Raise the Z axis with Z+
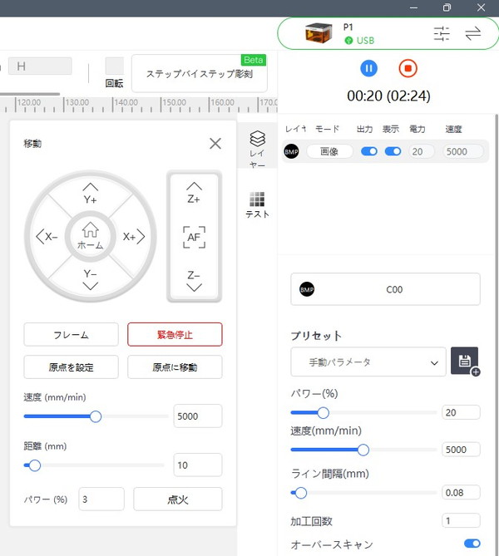Viewport: 499px width, 556px height. coord(194,194)
